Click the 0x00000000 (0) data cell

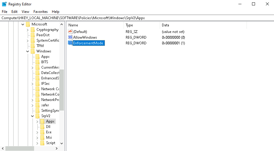tap(173, 37)
